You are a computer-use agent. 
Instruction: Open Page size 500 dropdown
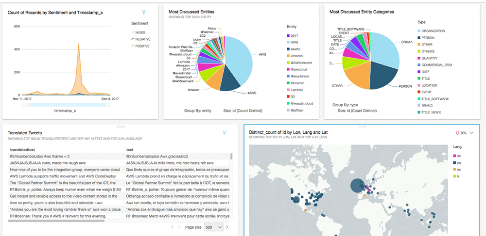click(214, 227)
